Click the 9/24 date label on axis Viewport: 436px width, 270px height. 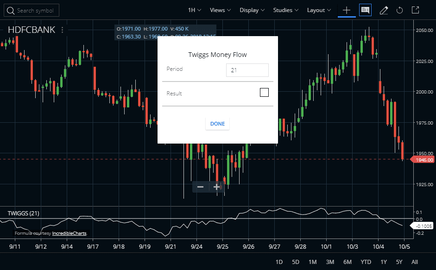point(196,247)
